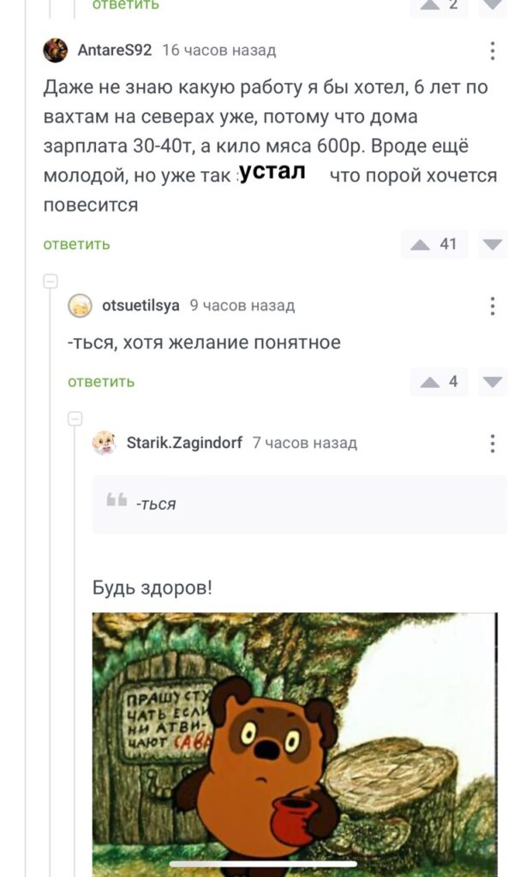Click ответить under otsuetilsya comment

101,382
